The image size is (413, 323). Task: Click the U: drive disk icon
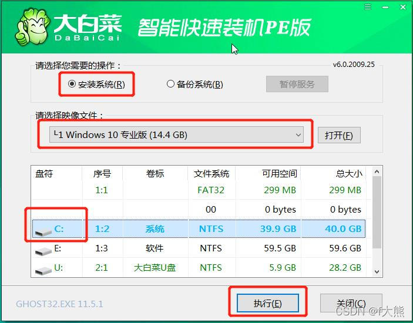click(x=43, y=271)
